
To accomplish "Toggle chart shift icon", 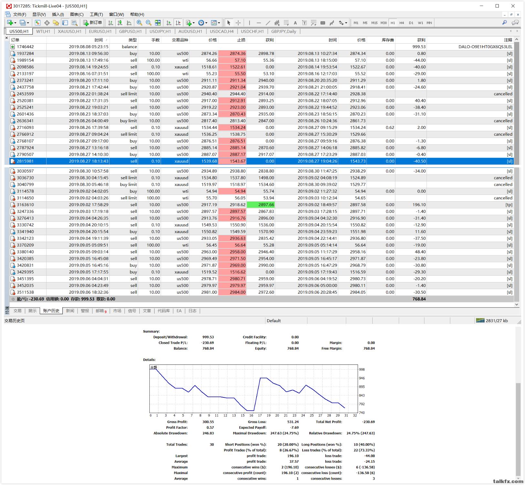I will [x=178, y=23].
